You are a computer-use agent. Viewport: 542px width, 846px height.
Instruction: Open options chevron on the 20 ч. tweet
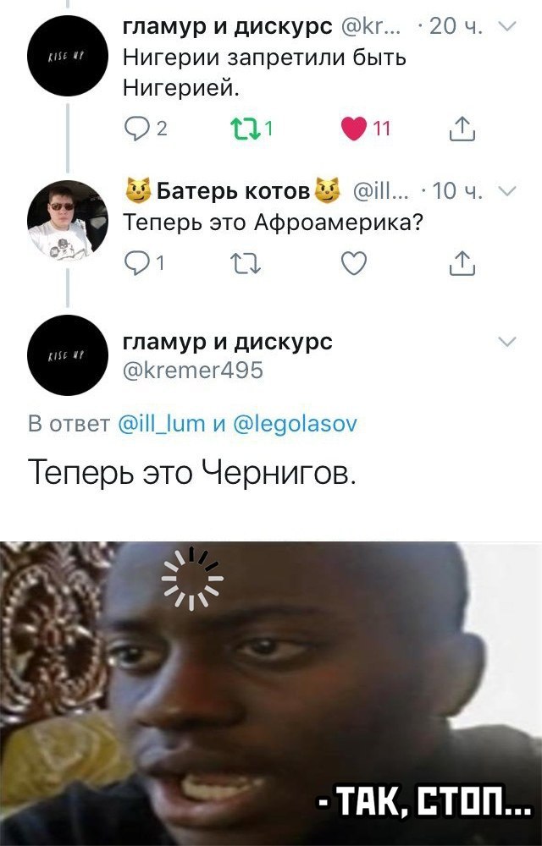pyautogui.click(x=508, y=26)
